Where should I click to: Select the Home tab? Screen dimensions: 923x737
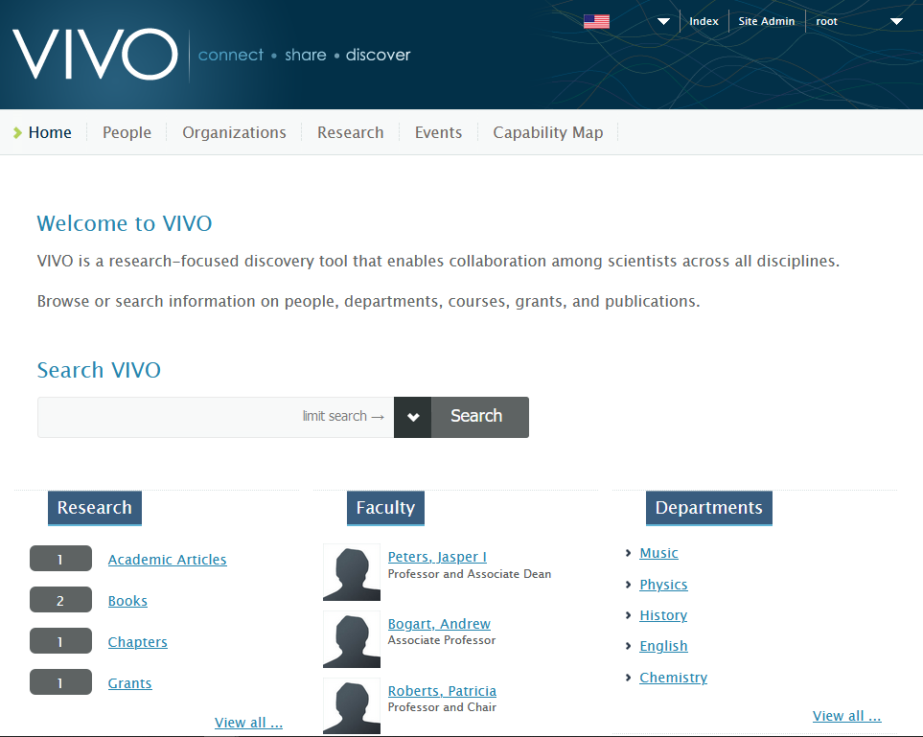coord(50,132)
